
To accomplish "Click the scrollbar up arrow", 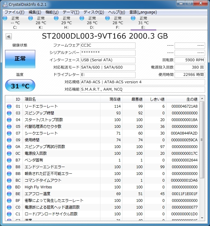I will (202, 98).
